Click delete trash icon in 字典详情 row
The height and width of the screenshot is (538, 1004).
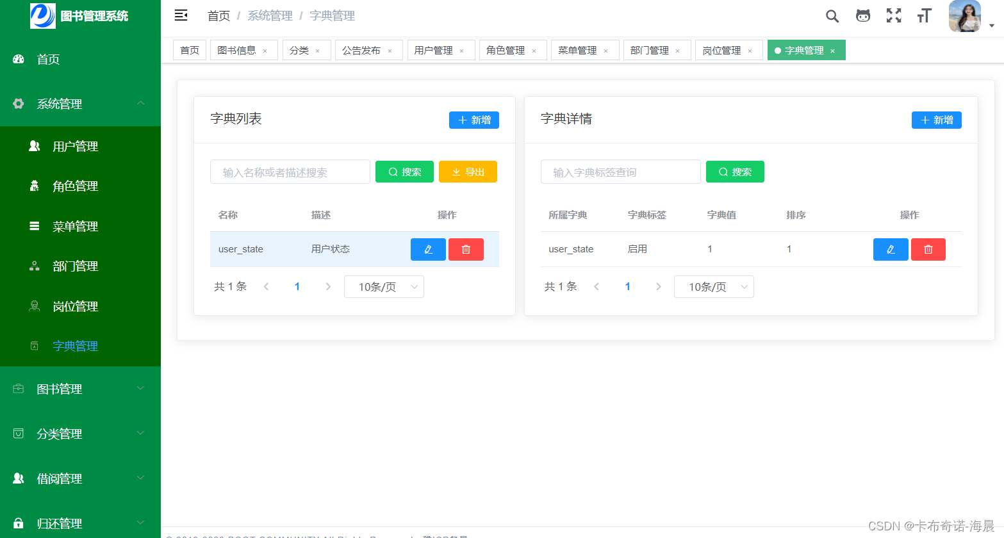coord(928,249)
